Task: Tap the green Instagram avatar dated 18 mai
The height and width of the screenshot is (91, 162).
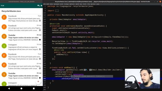Action: point(4,46)
